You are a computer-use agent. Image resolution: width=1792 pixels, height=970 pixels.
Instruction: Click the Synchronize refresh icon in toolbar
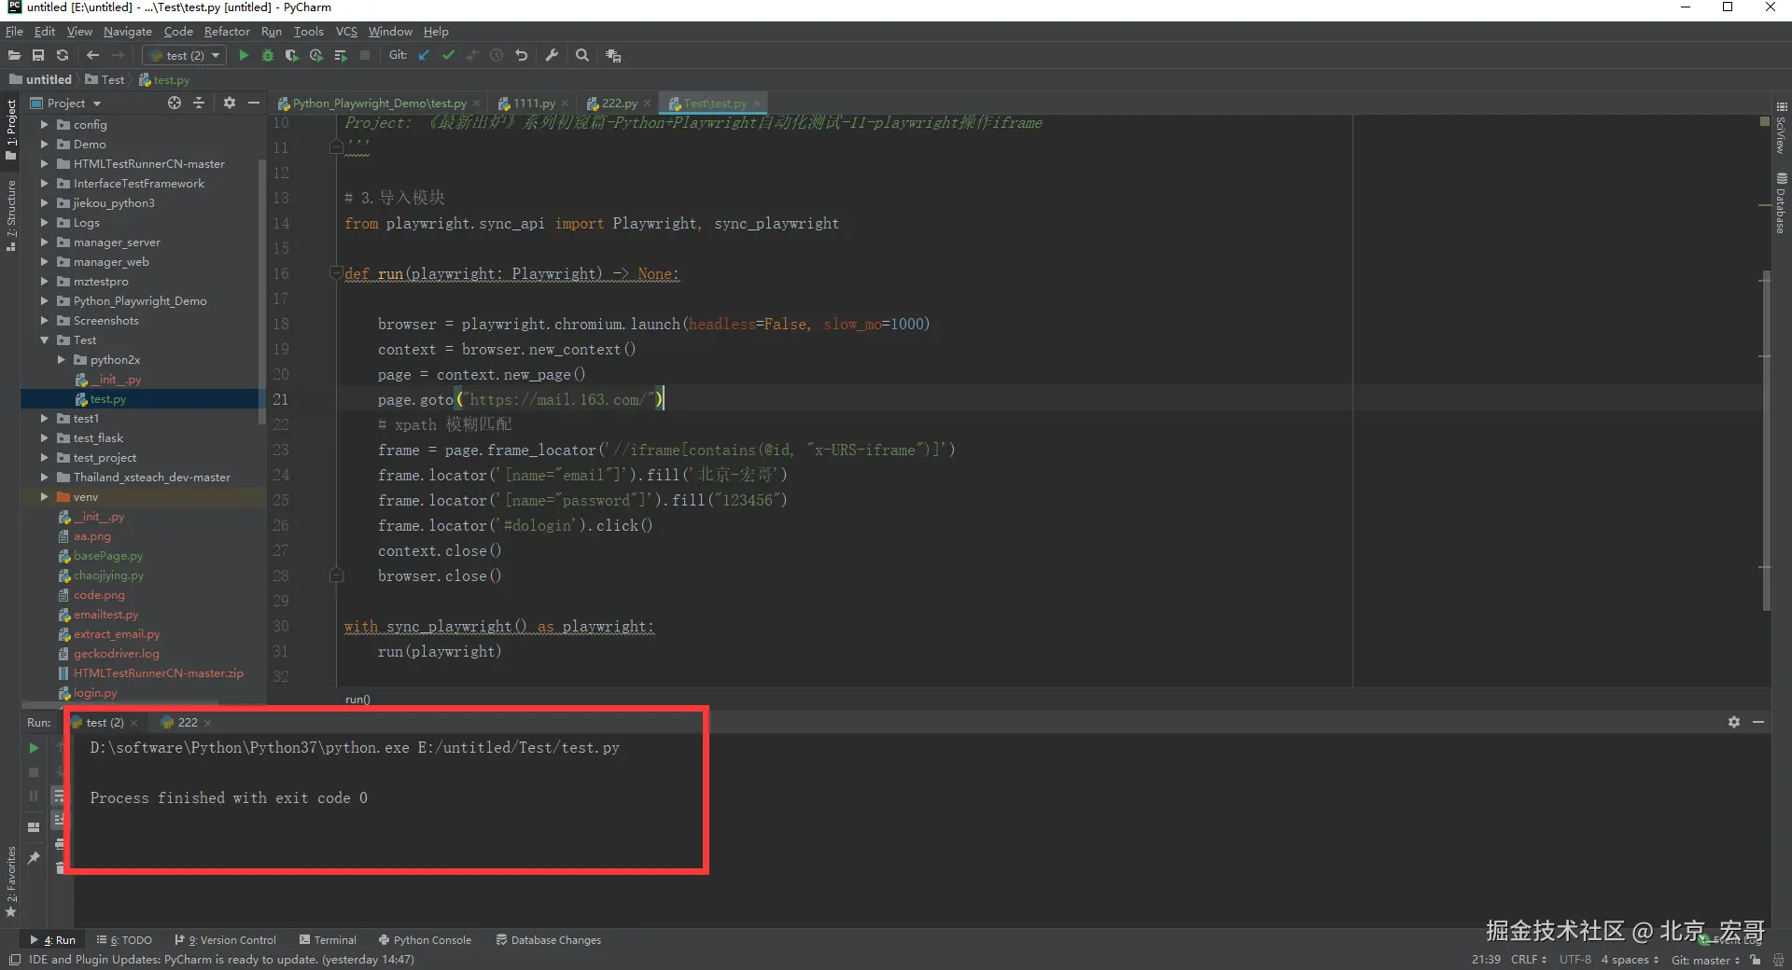coord(63,55)
